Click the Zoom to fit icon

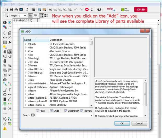pyautogui.click(x=50, y=9)
